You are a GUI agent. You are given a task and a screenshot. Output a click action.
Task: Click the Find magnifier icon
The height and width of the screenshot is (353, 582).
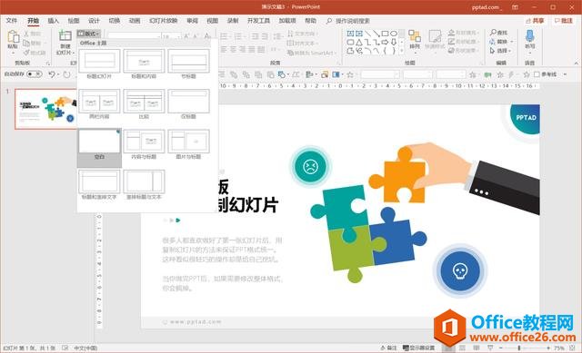(x=493, y=33)
